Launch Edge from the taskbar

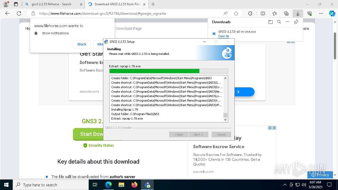[x=109, y=185]
